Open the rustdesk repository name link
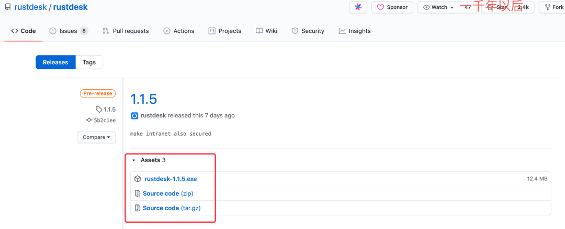The width and height of the screenshot is (565, 229). click(70, 7)
